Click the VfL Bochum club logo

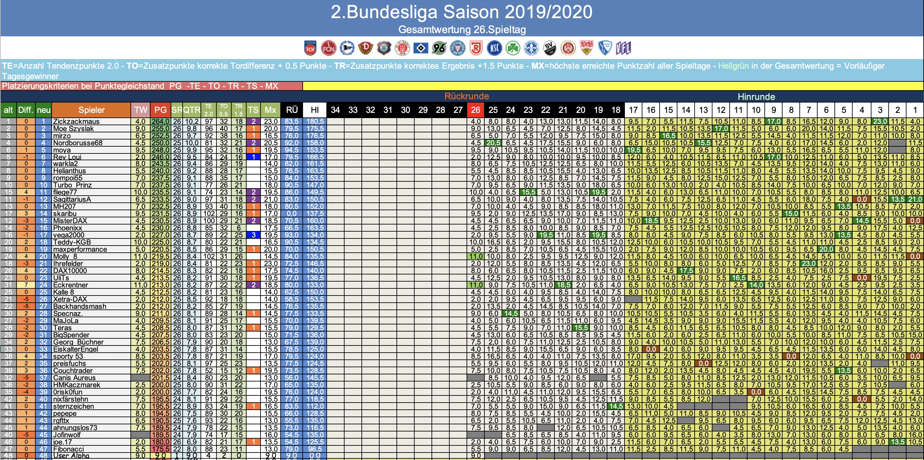(x=605, y=48)
